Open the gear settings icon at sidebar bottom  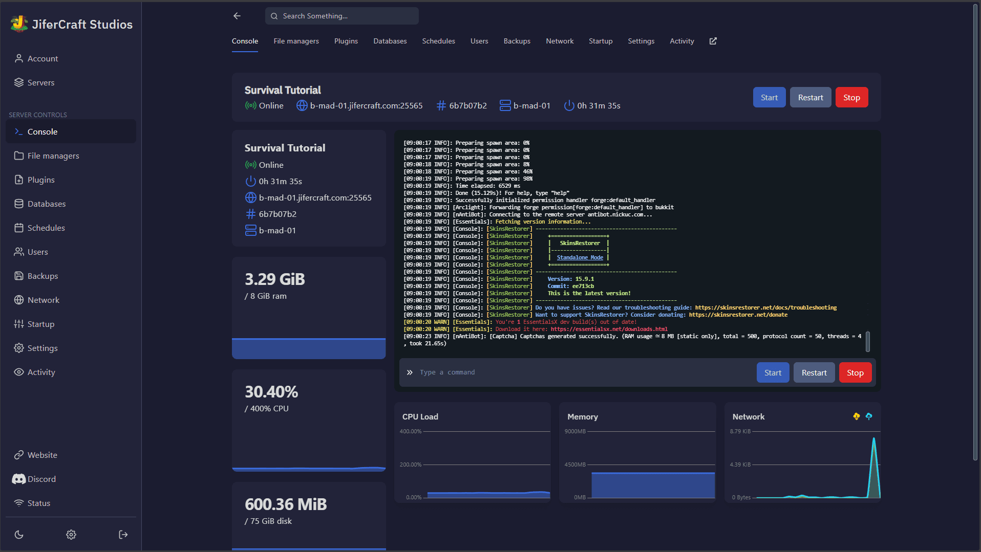click(71, 535)
